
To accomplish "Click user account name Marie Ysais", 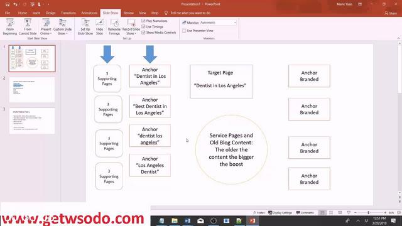I will tap(344, 4).
